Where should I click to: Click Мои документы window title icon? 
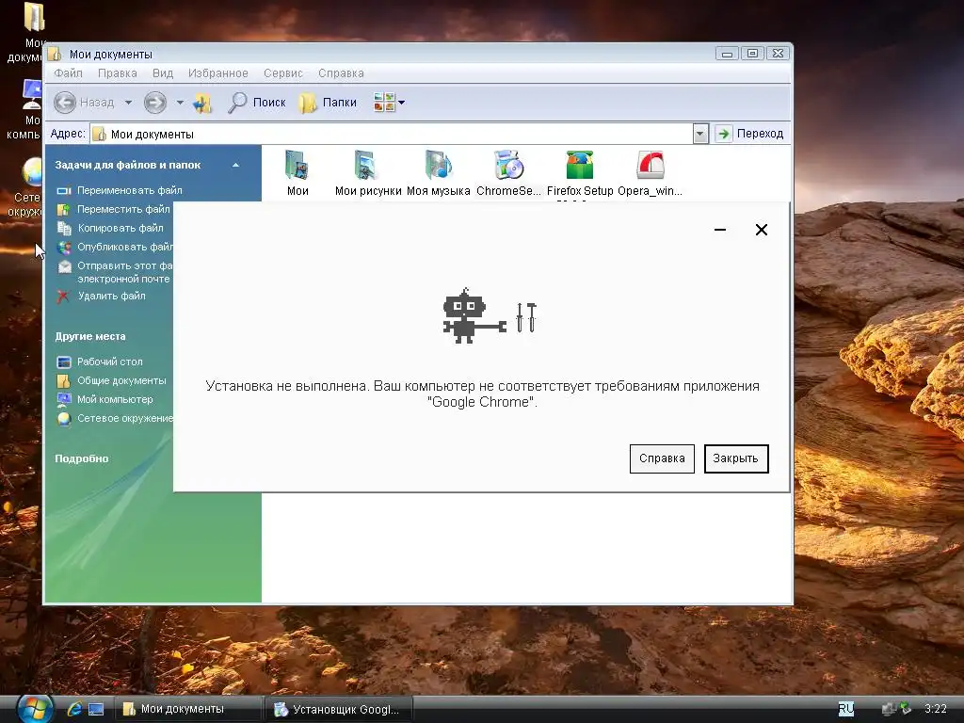click(x=56, y=54)
